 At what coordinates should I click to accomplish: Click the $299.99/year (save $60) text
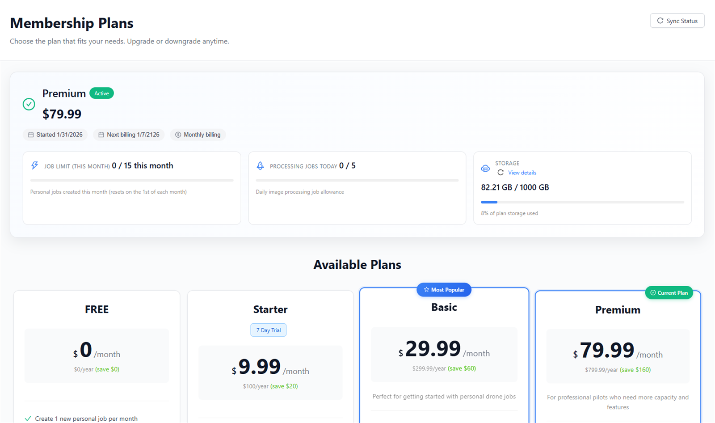pos(444,368)
